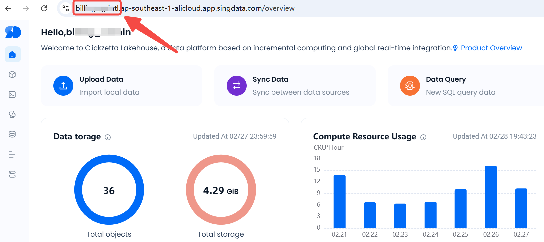Open the indented list icon in sidebar
The height and width of the screenshot is (242, 544).
pos(12,154)
